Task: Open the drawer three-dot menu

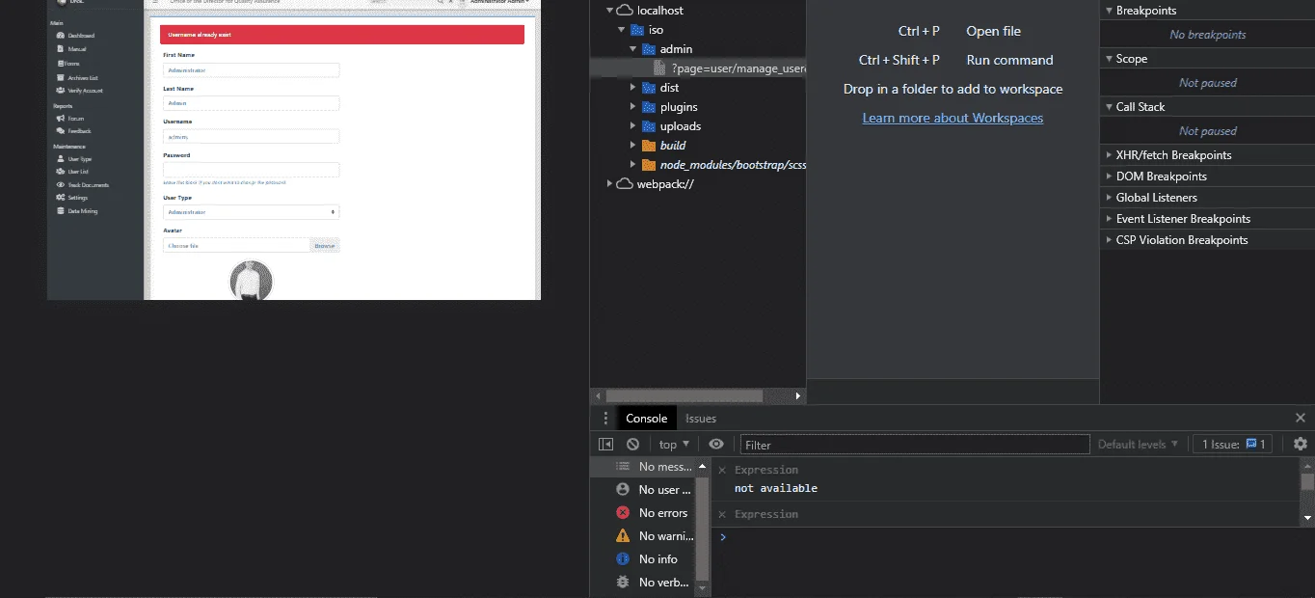Action: [x=605, y=419]
